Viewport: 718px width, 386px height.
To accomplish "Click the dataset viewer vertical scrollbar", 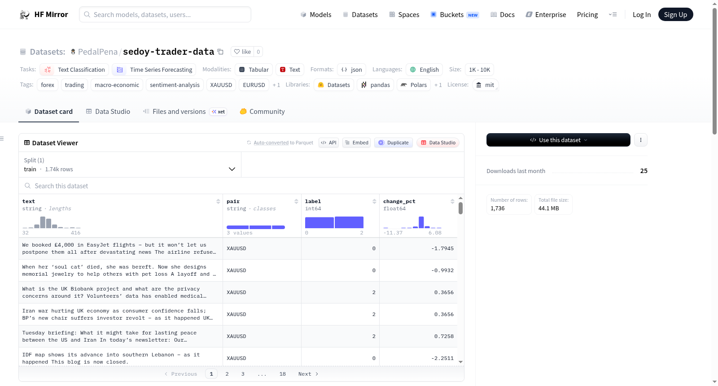I will click(460, 208).
